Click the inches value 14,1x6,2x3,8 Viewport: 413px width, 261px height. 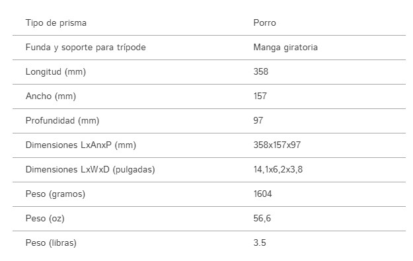pyautogui.click(x=278, y=170)
